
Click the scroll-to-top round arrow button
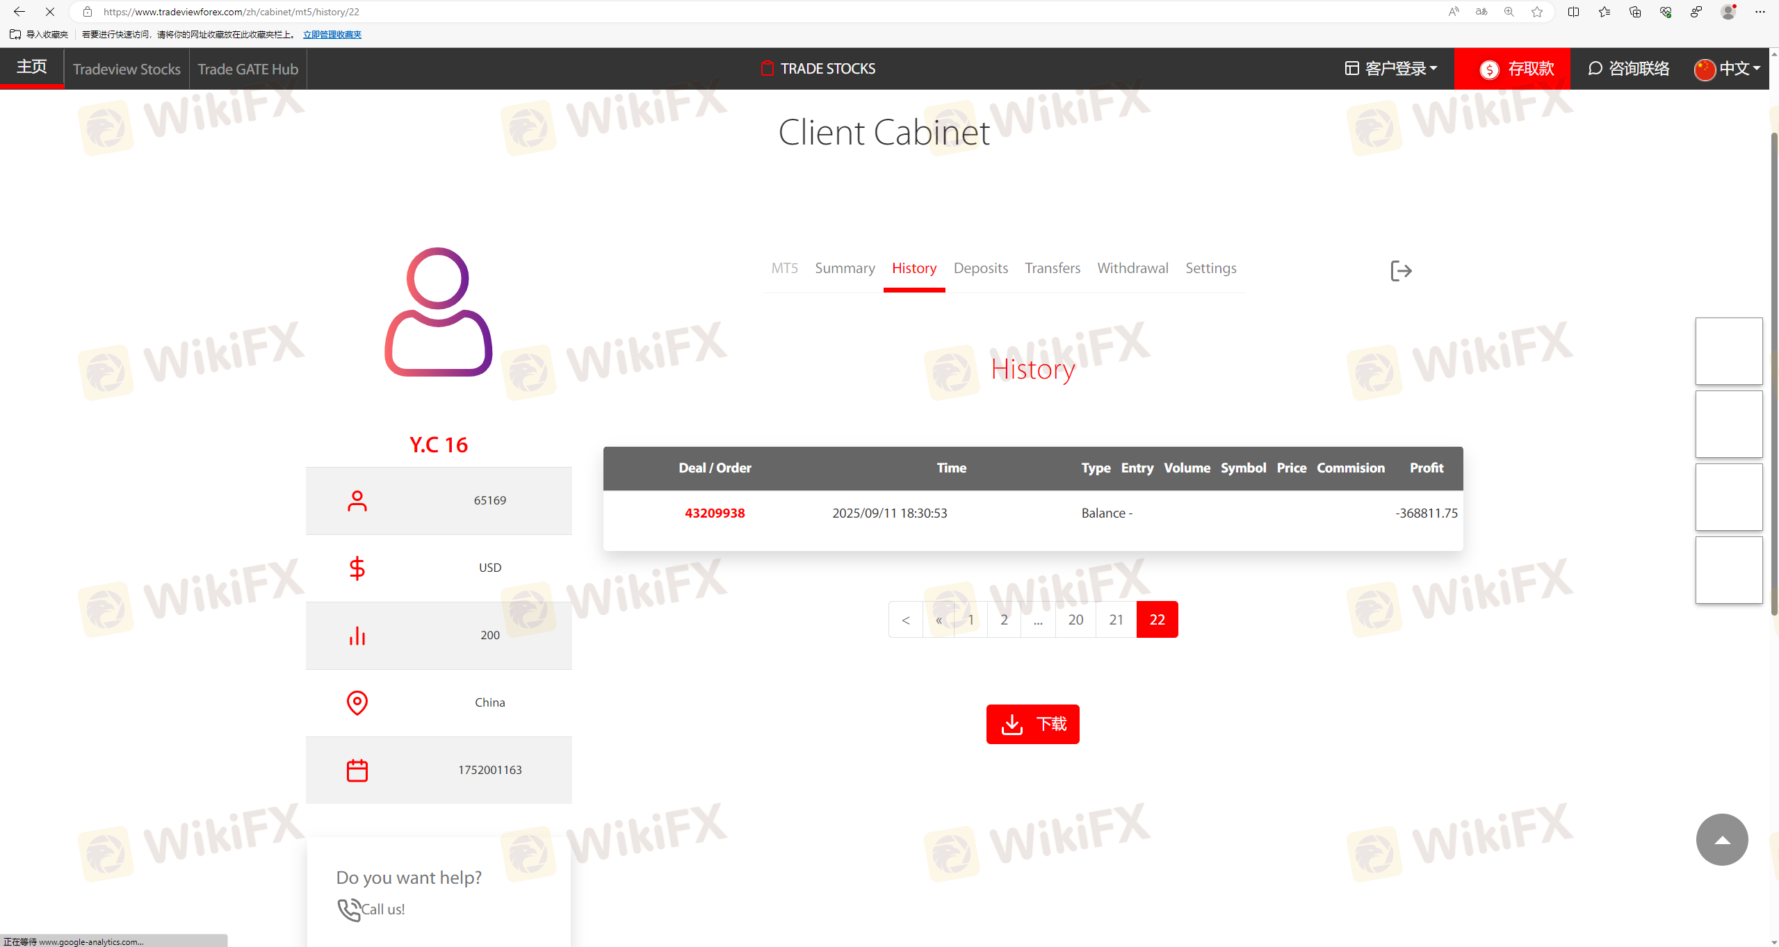pos(1721,839)
